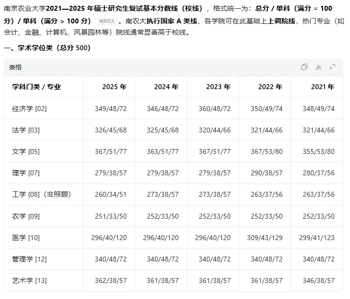Click the 农学 [09] row label
This screenshot has height=299, width=350.
(26, 216)
